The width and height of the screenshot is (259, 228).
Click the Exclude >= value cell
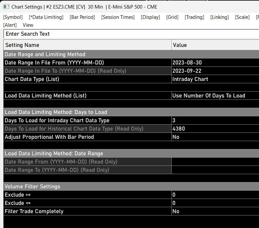click(215, 195)
